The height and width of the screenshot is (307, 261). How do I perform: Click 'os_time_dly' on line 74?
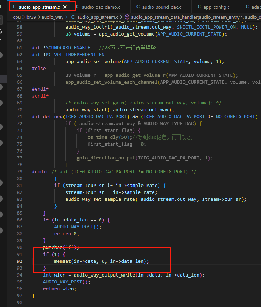click(x=103, y=137)
